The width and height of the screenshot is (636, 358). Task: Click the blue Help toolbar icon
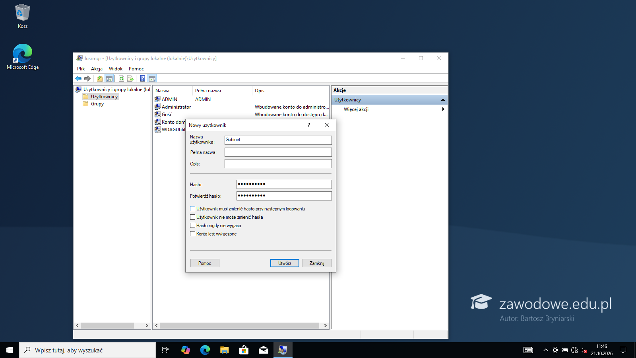(x=143, y=78)
